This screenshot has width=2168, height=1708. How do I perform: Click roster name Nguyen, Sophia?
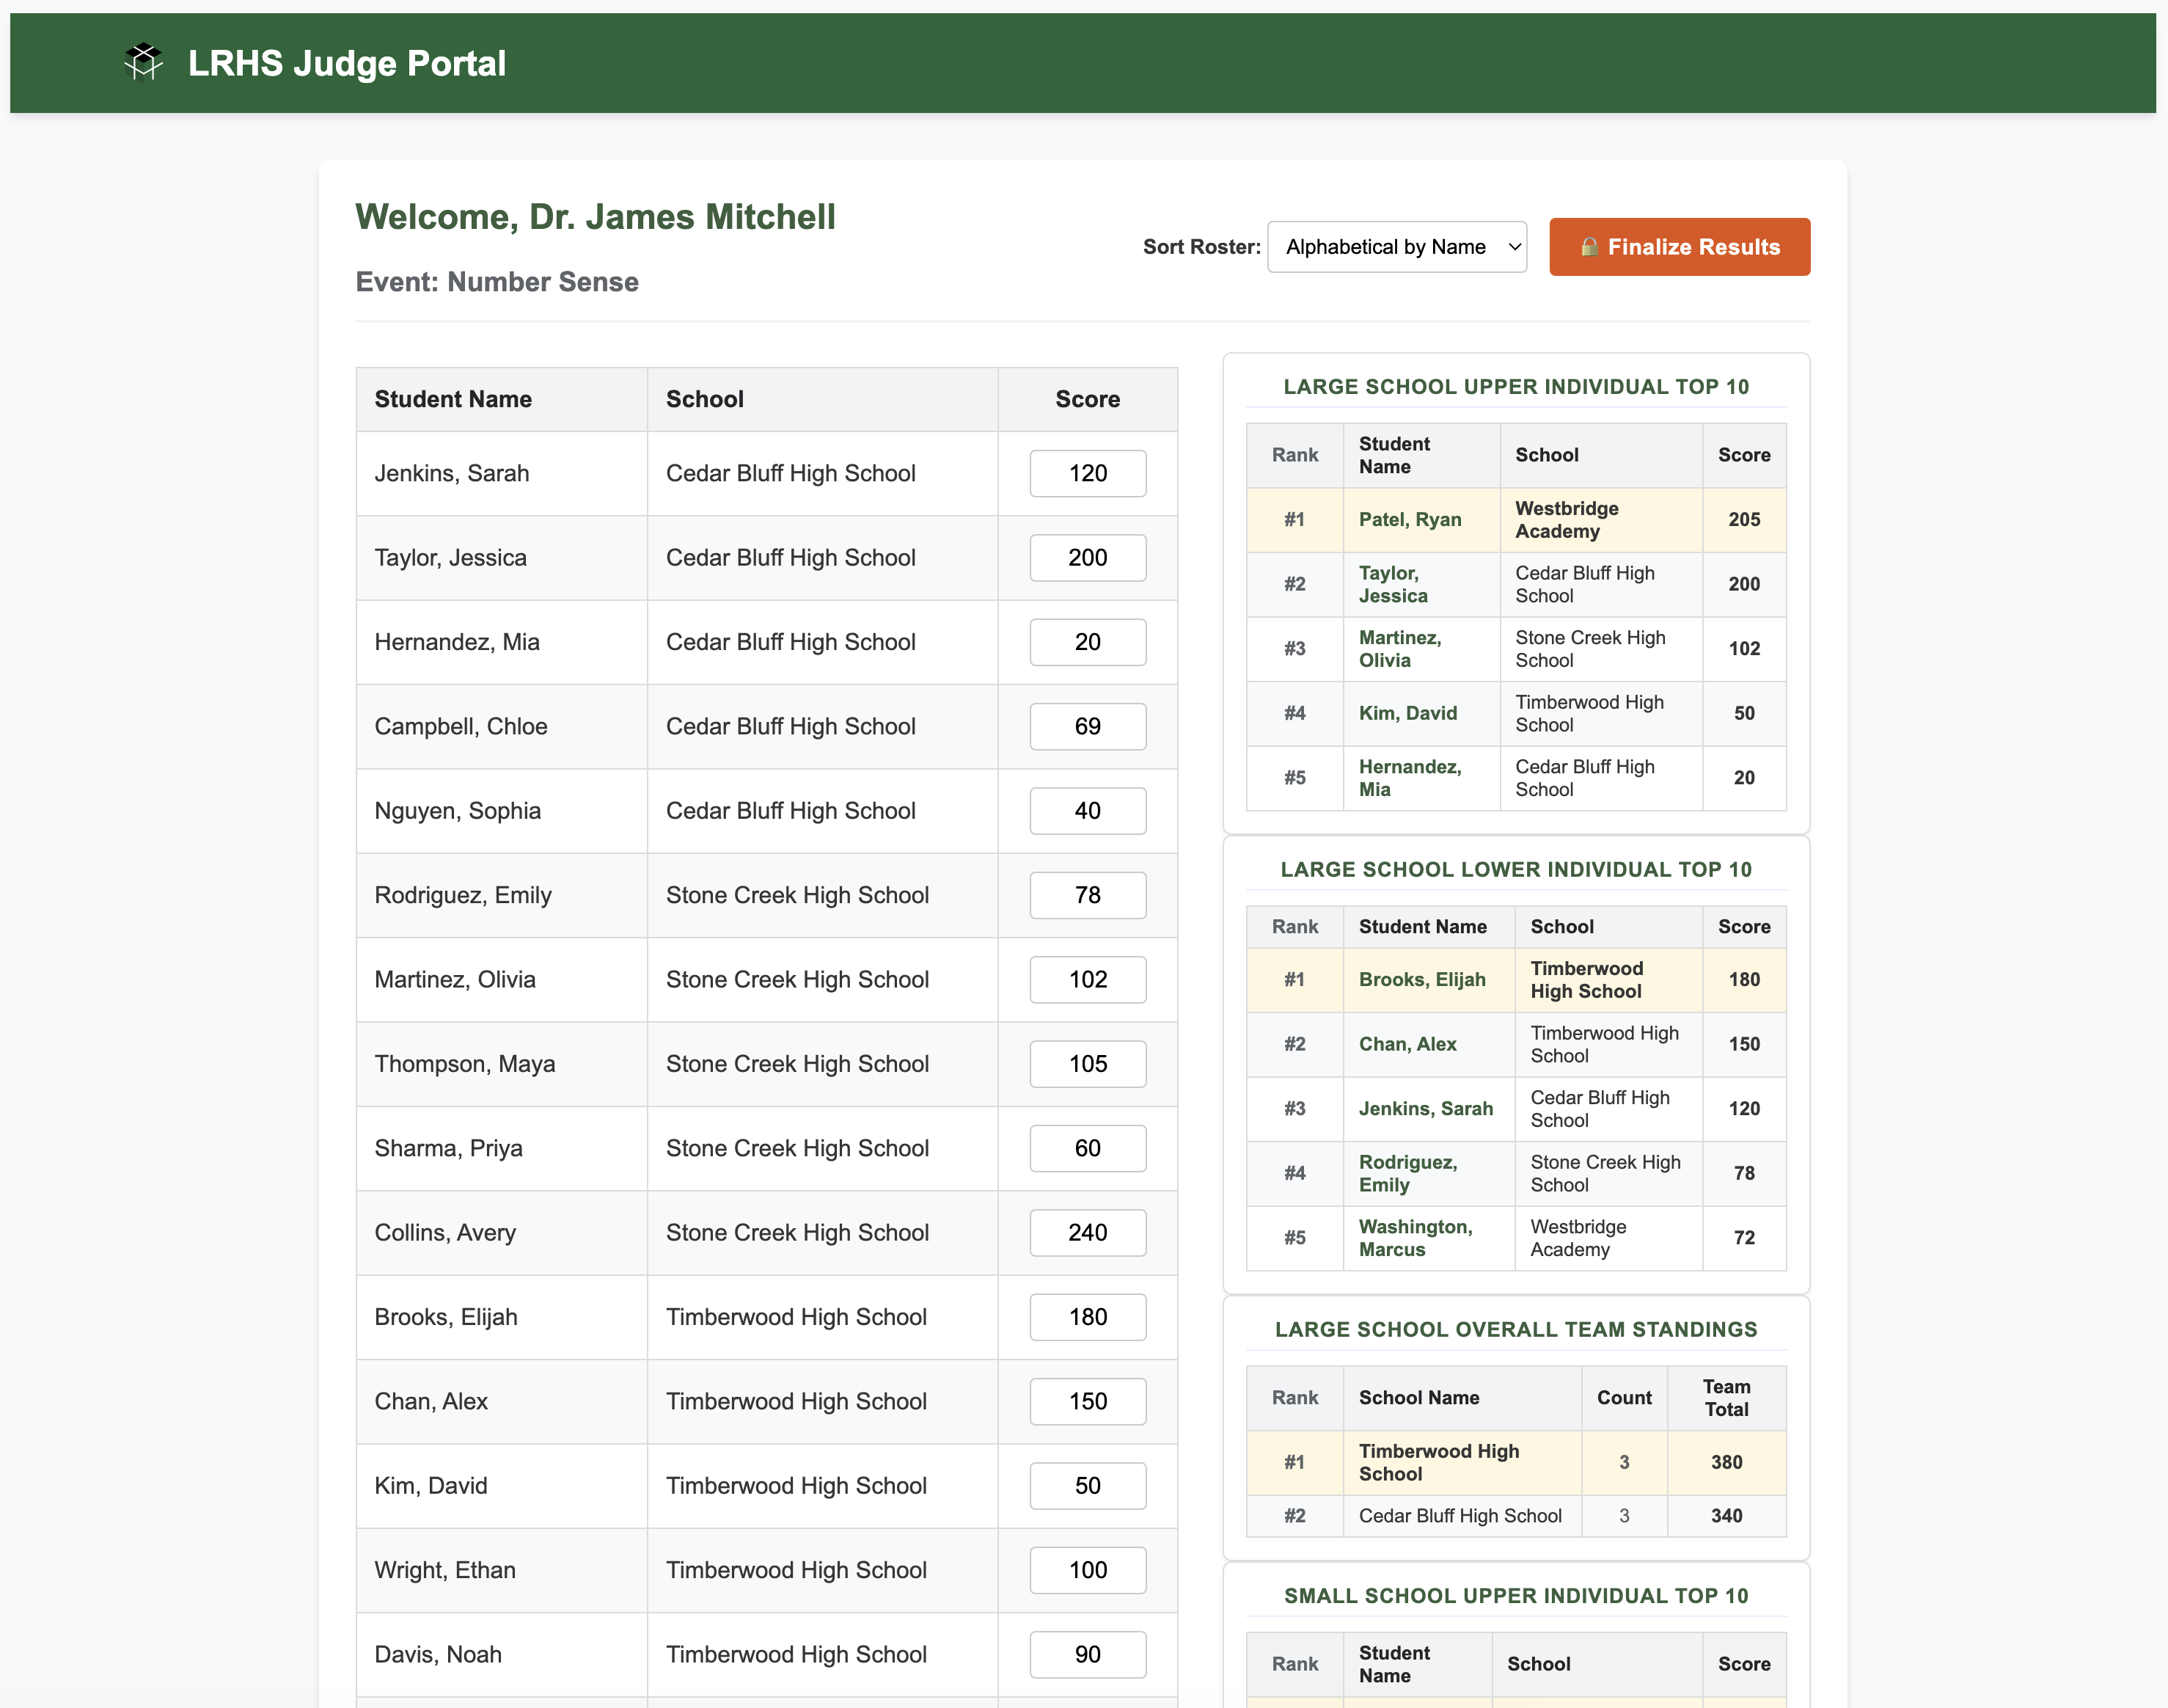pyautogui.click(x=457, y=811)
